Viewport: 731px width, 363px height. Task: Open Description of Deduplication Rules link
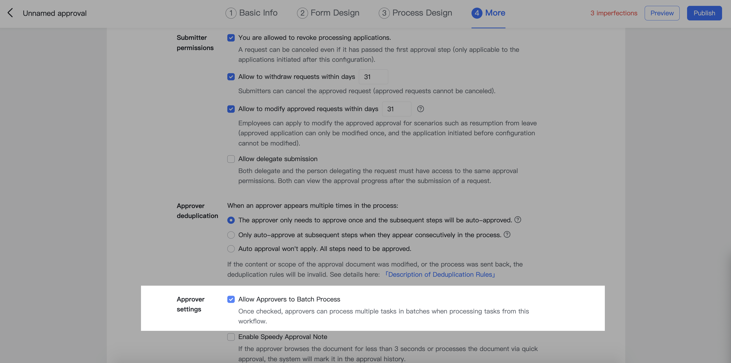tap(440, 274)
